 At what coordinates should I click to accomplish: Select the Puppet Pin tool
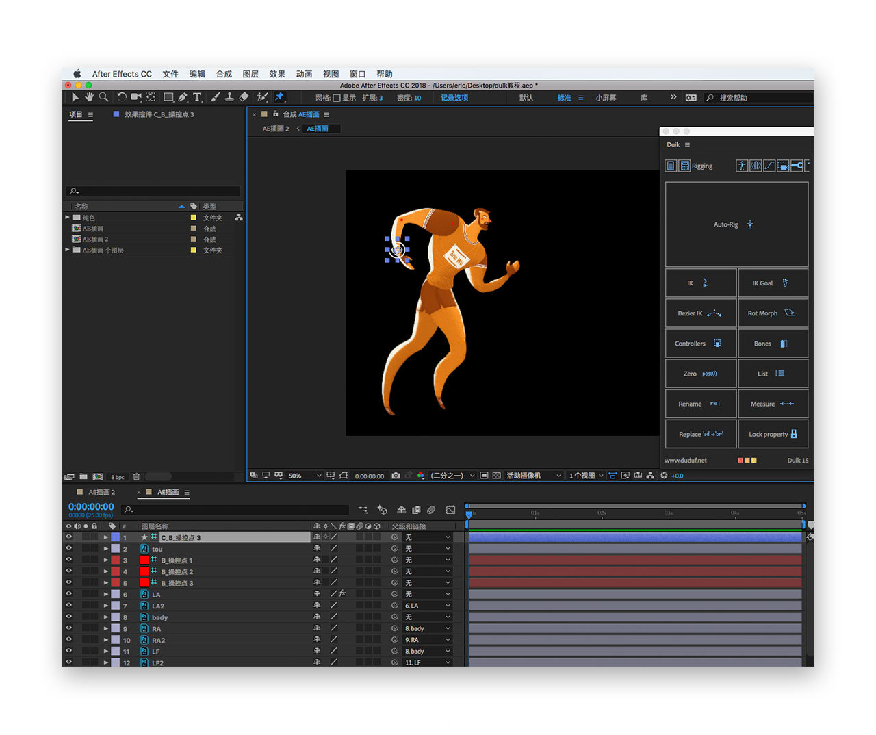coord(279,97)
